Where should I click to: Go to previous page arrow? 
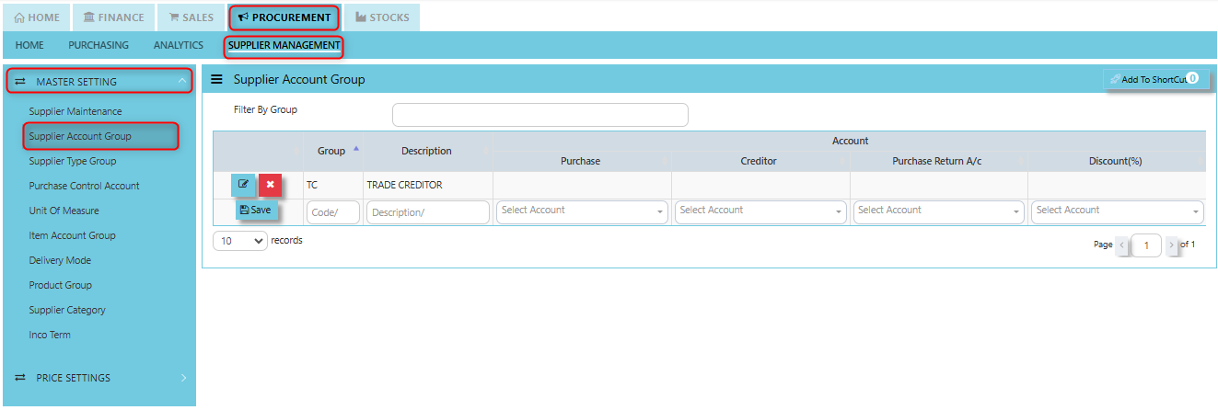click(x=1121, y=245)
